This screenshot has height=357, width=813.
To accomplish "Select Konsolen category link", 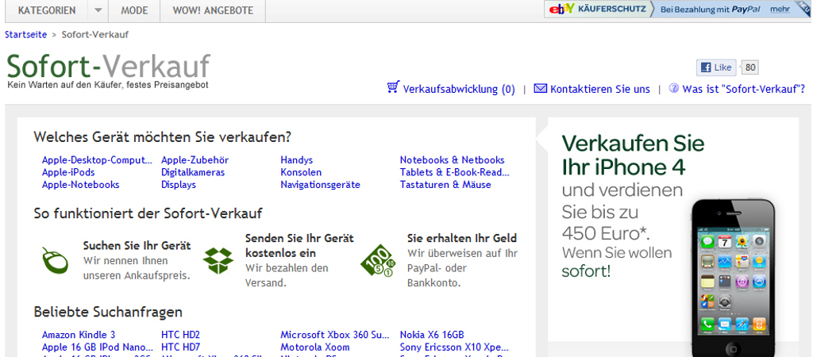I will coord(301,172).
